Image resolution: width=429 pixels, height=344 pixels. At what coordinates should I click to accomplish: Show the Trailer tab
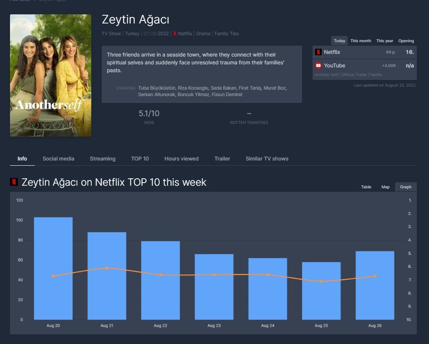(222, 159)
